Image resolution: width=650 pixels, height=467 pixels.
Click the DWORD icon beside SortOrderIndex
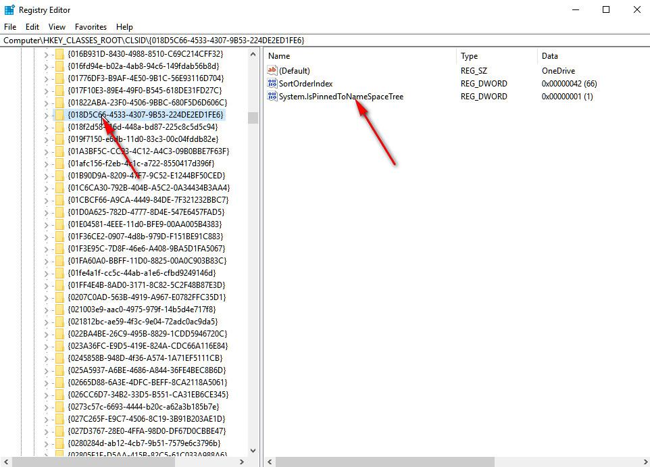coord(272,83)
